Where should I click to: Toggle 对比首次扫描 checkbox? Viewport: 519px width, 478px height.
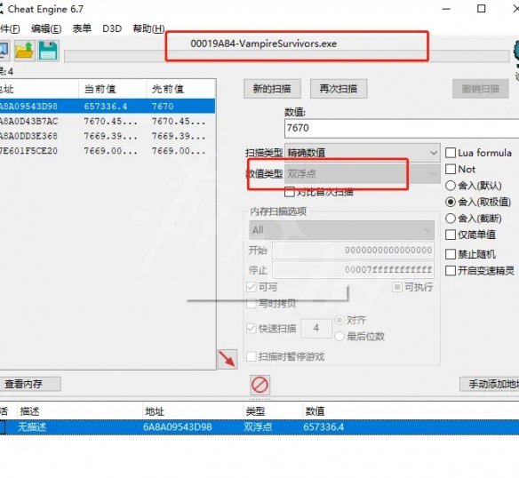(x=290, y=192)
